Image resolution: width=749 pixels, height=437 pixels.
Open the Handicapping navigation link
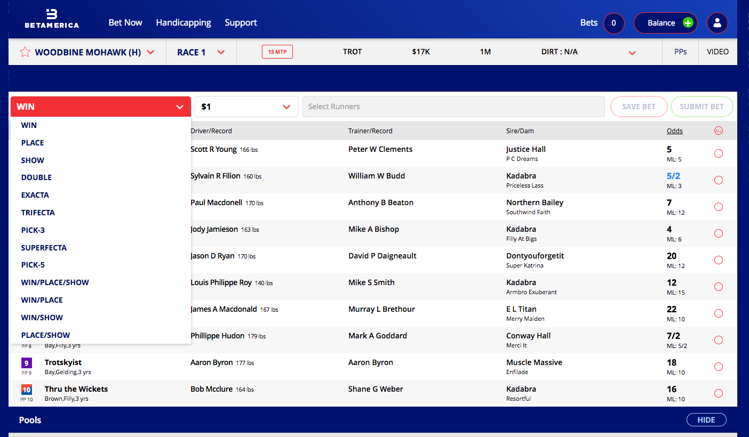click(184, 22)
